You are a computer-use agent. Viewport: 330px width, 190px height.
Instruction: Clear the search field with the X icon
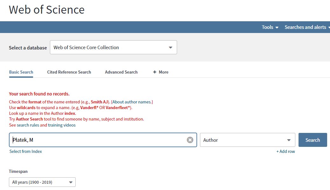pos(190,140)
